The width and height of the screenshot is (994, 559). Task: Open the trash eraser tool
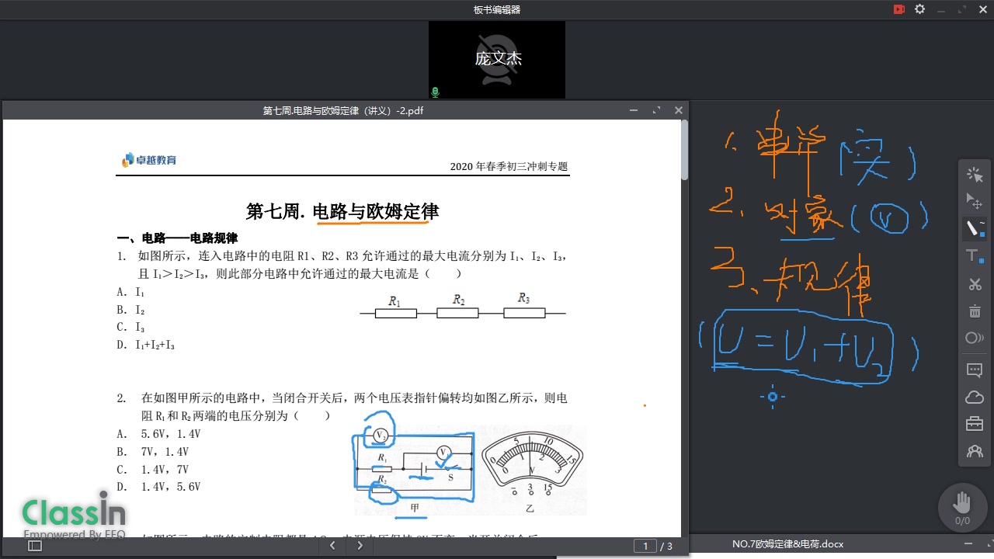pyautogui.click(x=974, y=311)
